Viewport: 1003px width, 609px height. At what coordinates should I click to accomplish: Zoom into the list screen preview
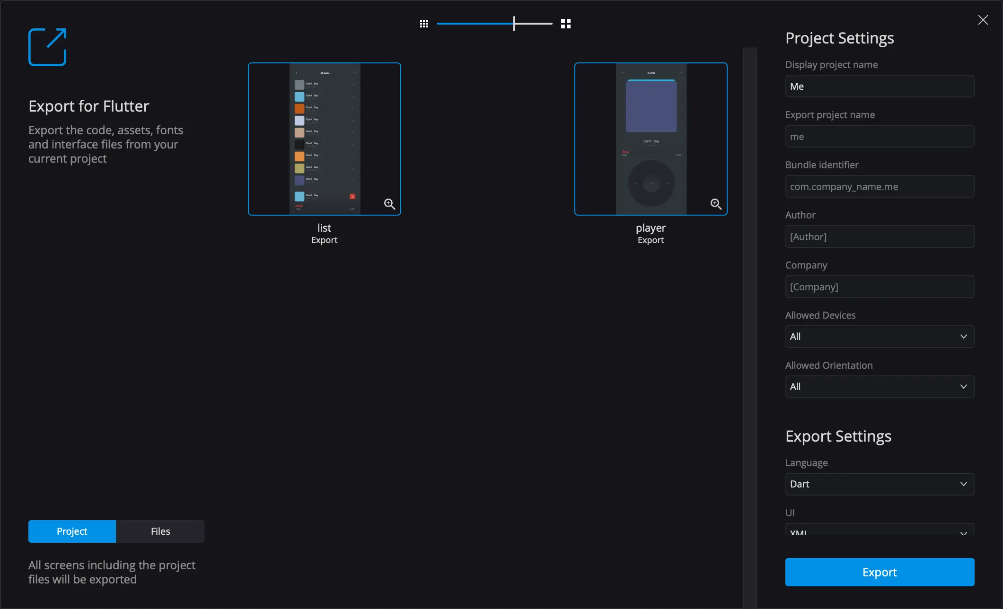point(389,204)
